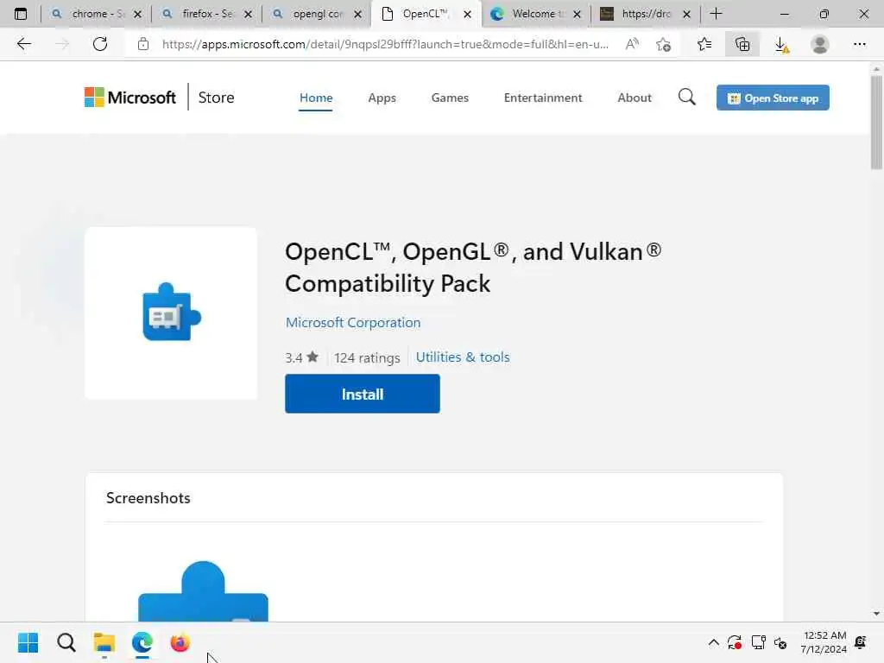Open Read aloud icon in address bar
884x663 pixels.
pos(632,44)
